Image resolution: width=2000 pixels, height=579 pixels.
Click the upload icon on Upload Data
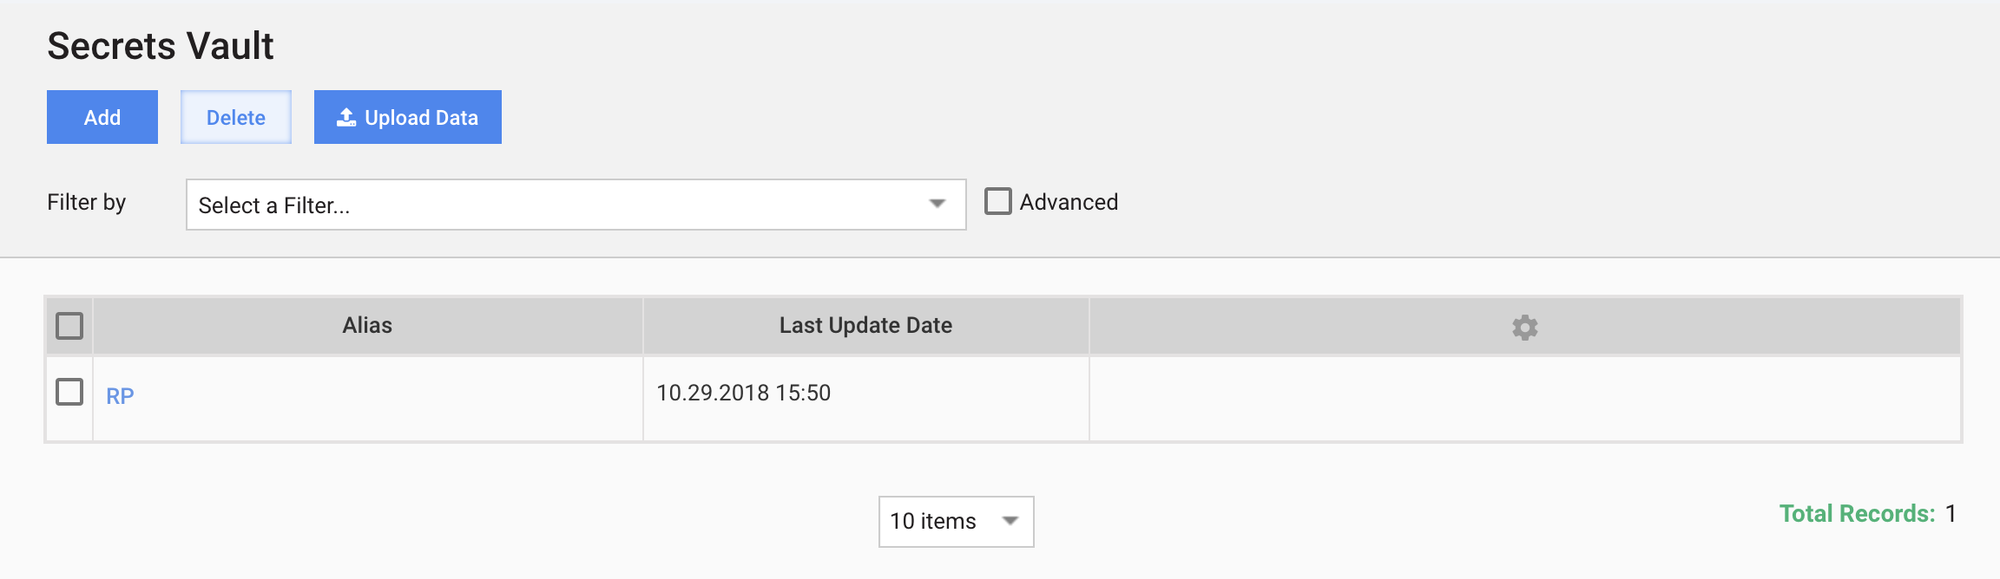346,117
